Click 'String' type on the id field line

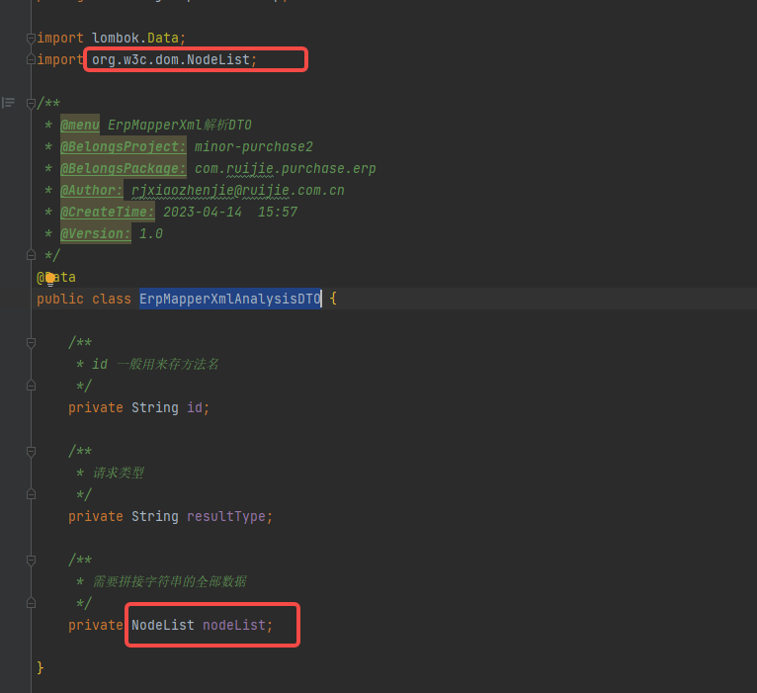155,407
